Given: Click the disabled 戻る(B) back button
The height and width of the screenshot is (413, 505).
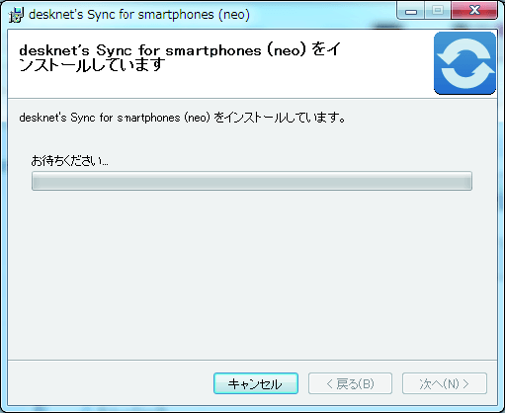Looking at the screenshot, I should 350,383.
